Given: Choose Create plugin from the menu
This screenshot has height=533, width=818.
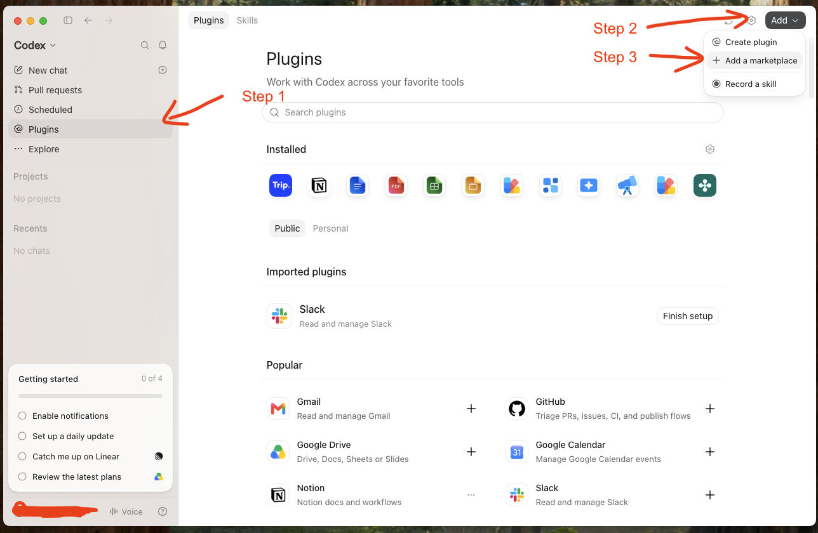Looking at the screenshot, I should tap(754, 42).
